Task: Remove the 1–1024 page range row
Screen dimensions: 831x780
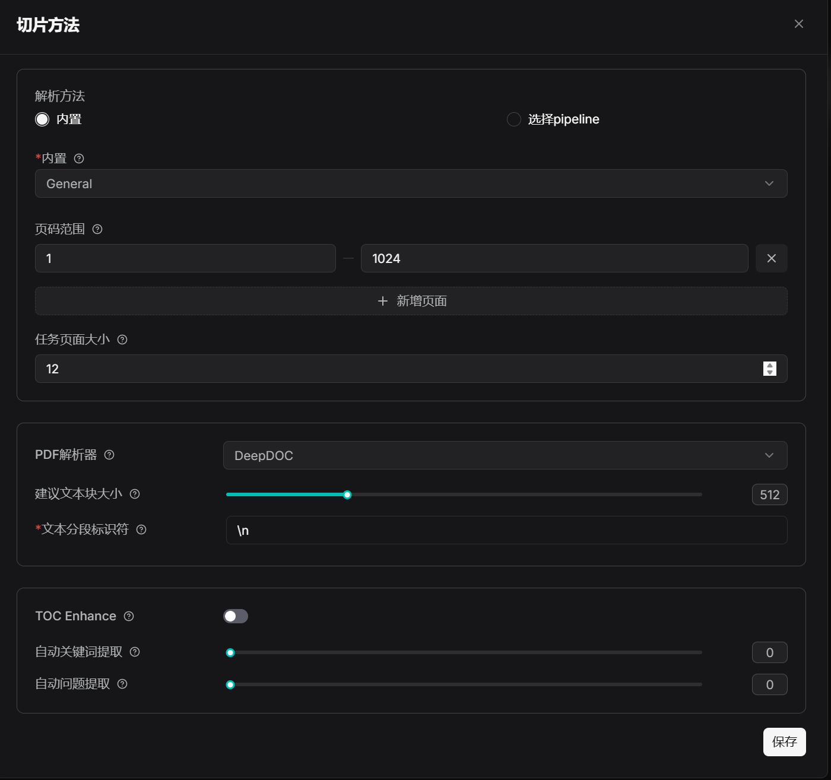Action: 772,258
